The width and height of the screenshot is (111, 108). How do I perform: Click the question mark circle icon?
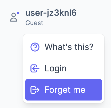(x=35, y=47)
